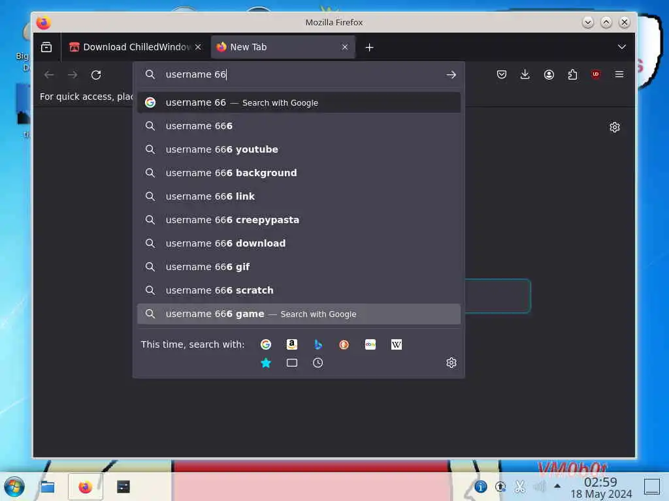
Task: Search in Bookmarks with star icon
Action: coord(266,363)
